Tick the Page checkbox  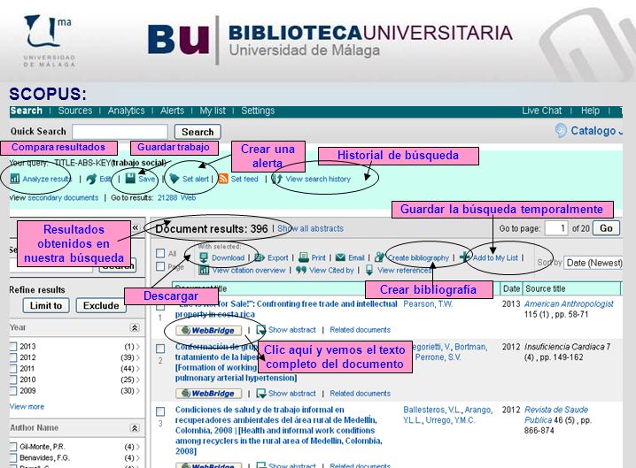[x=160, y=266]
